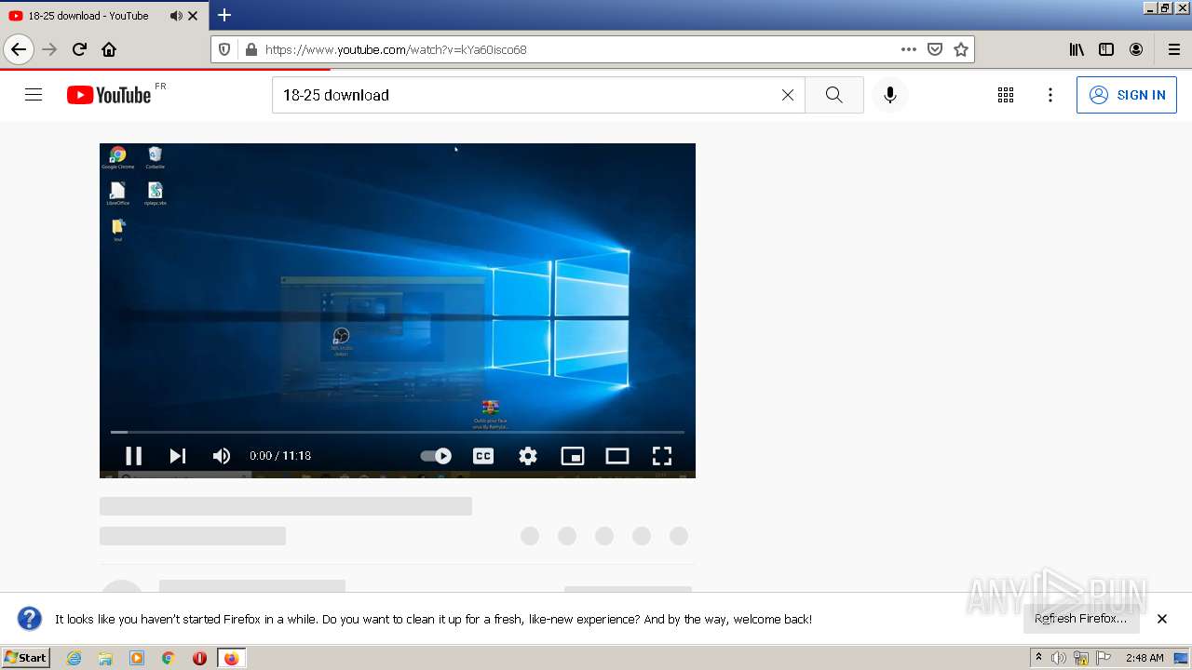Close the YouTube browser tab
This screenshot has height=670, width=1192.
coord(193,16)
